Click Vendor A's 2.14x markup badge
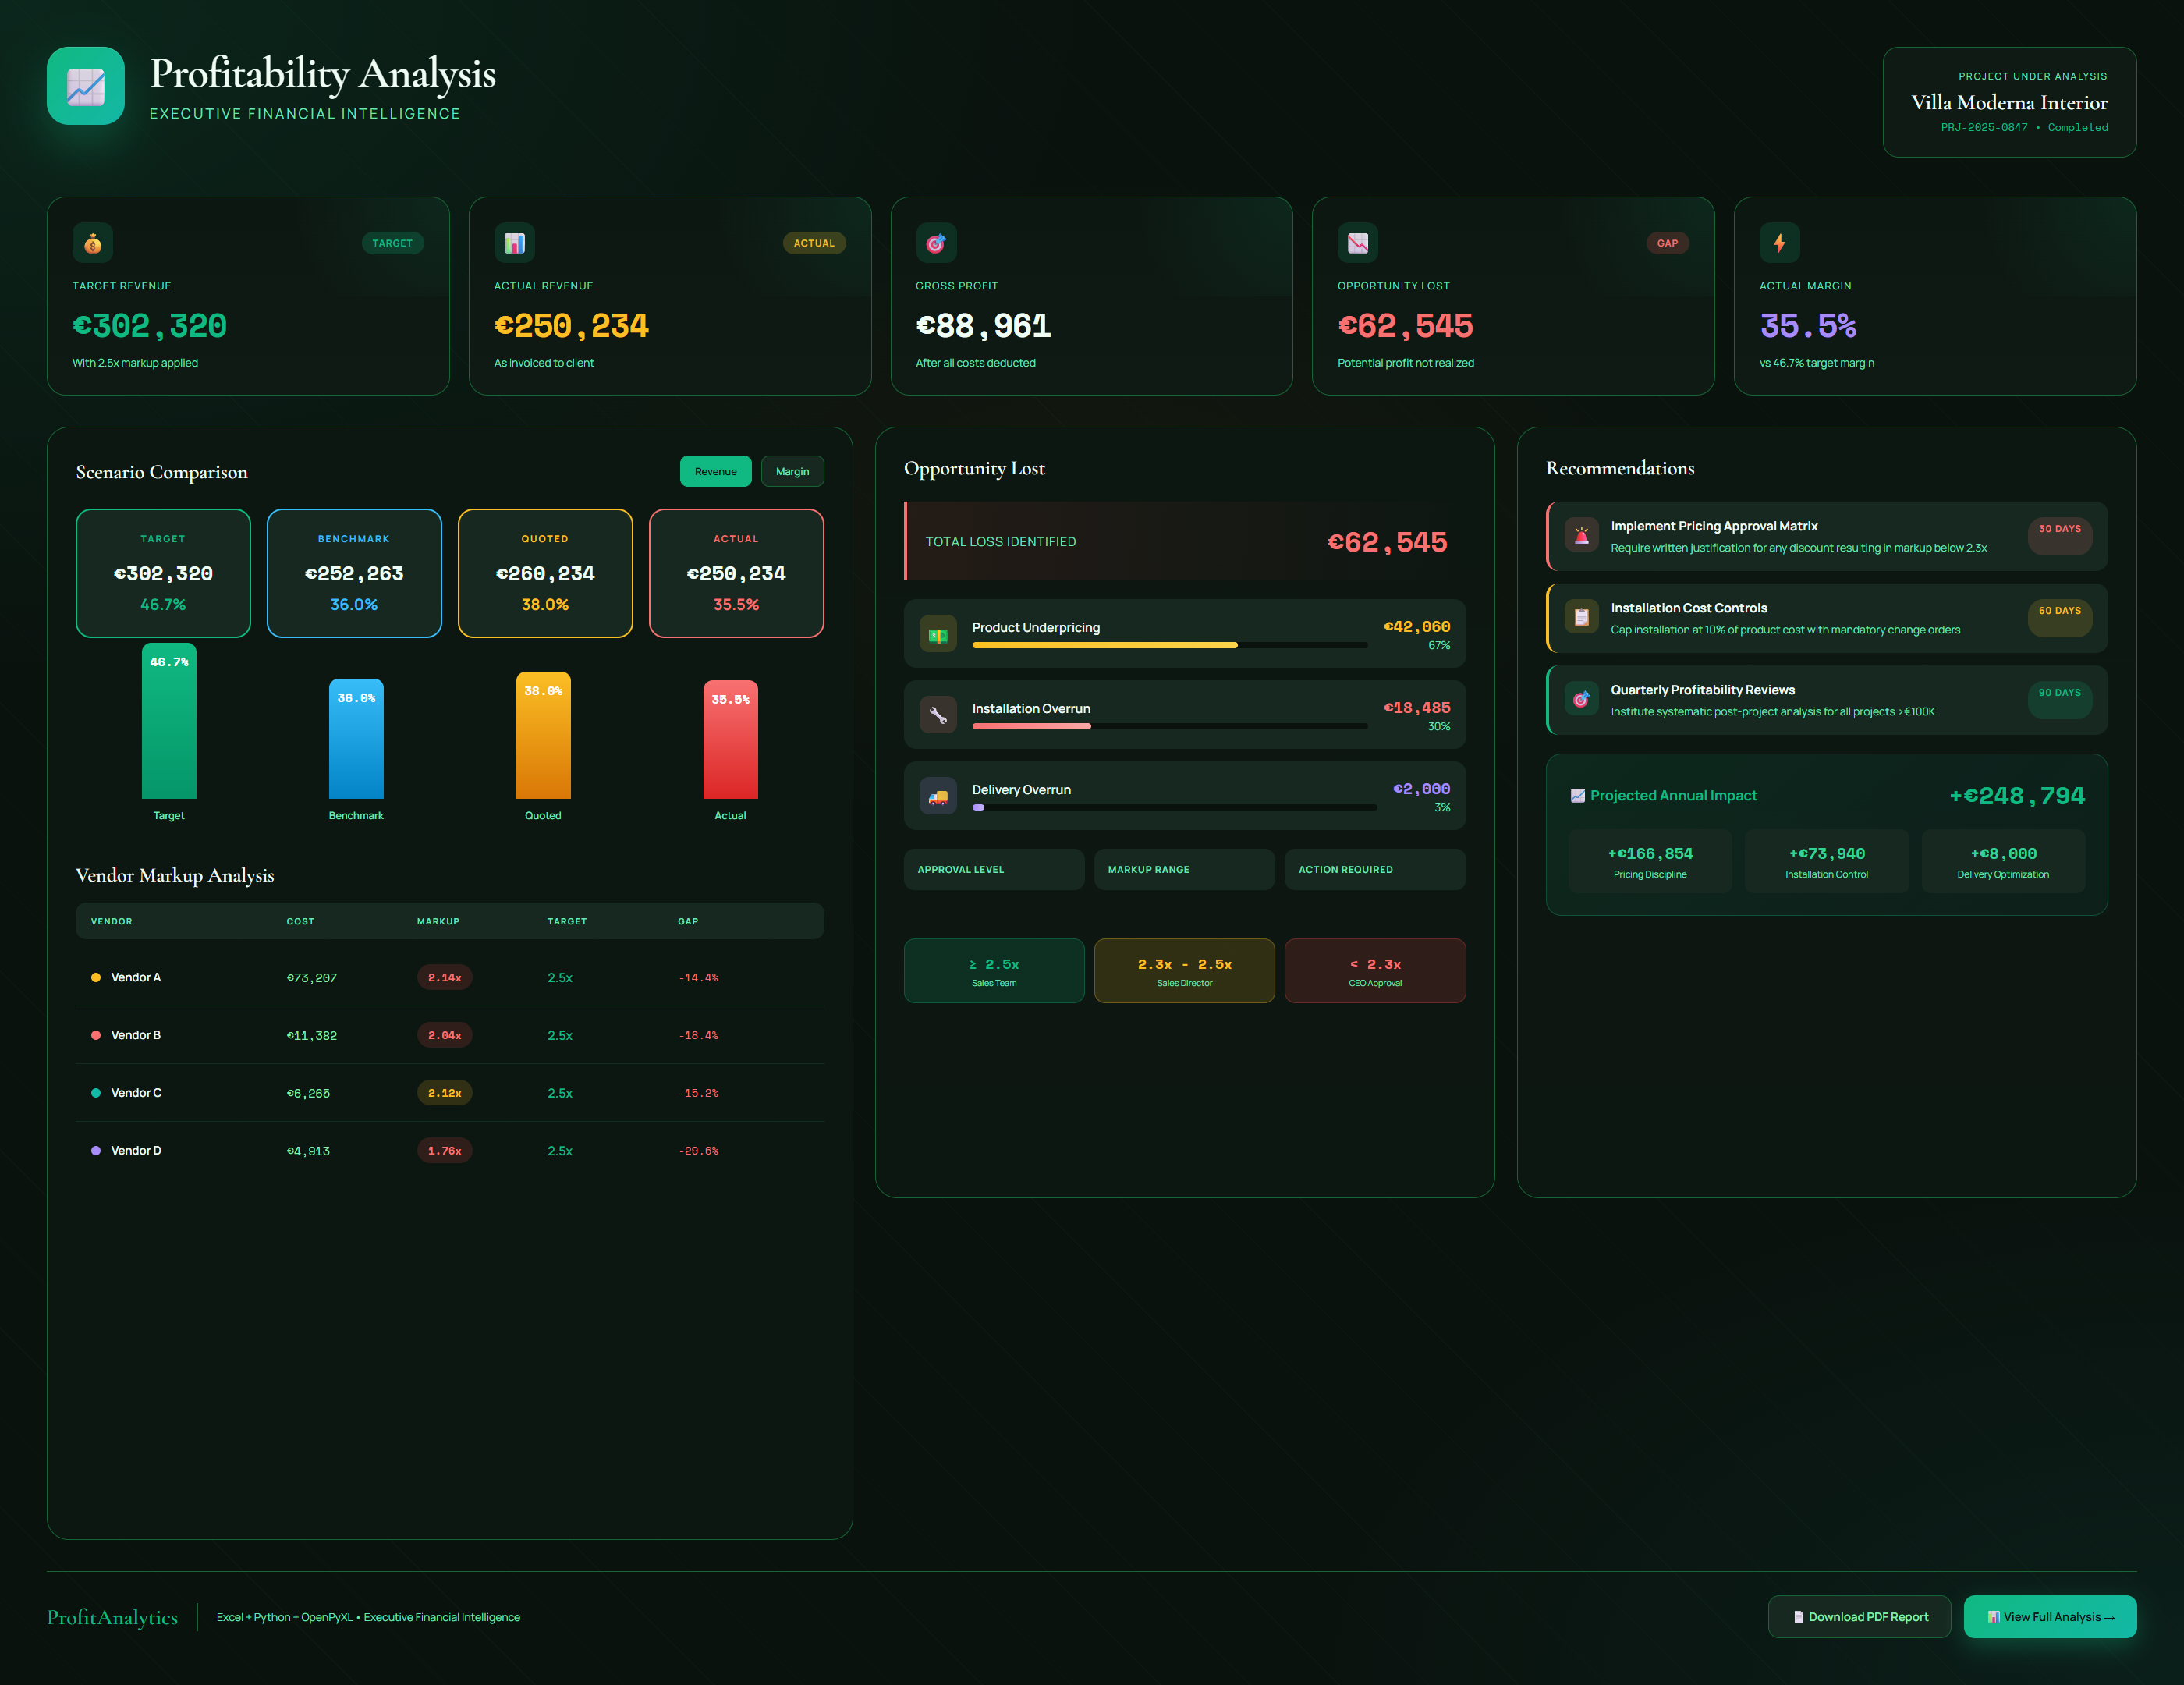This screenshot has width=2184, height=1685. [444, 977]
